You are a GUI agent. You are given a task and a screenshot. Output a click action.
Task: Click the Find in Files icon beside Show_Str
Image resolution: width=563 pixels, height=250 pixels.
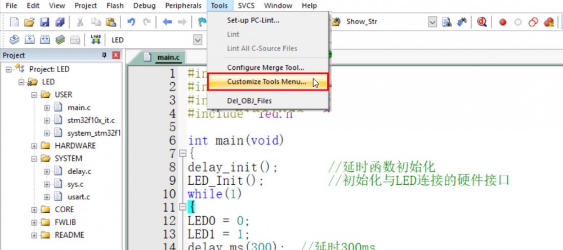point(336,22)
